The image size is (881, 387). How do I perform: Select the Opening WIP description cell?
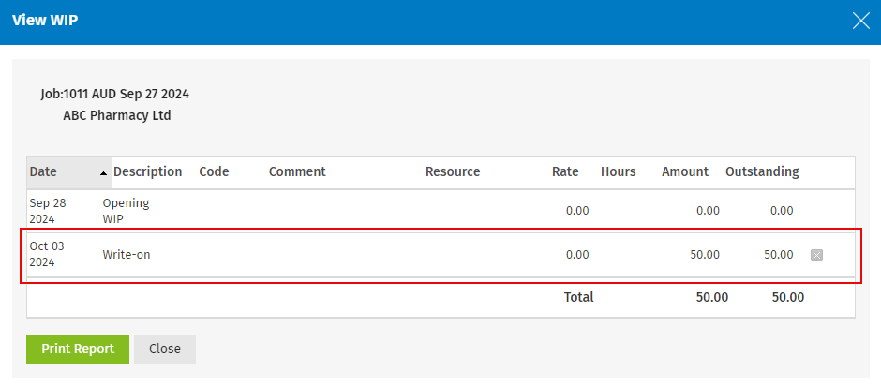[x=126, y=211]
